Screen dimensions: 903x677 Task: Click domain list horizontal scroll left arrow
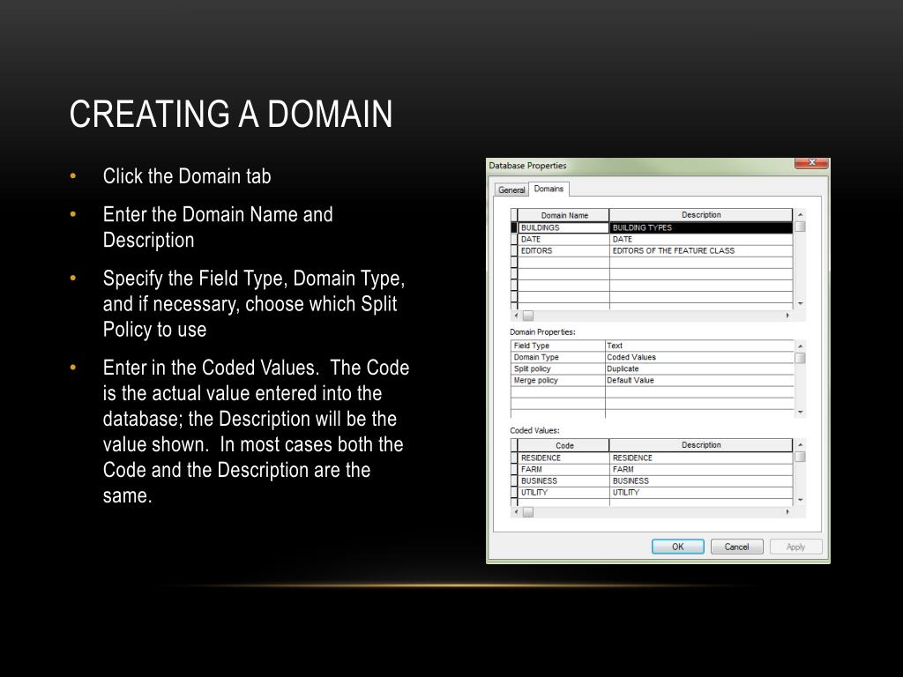point(516,316)
